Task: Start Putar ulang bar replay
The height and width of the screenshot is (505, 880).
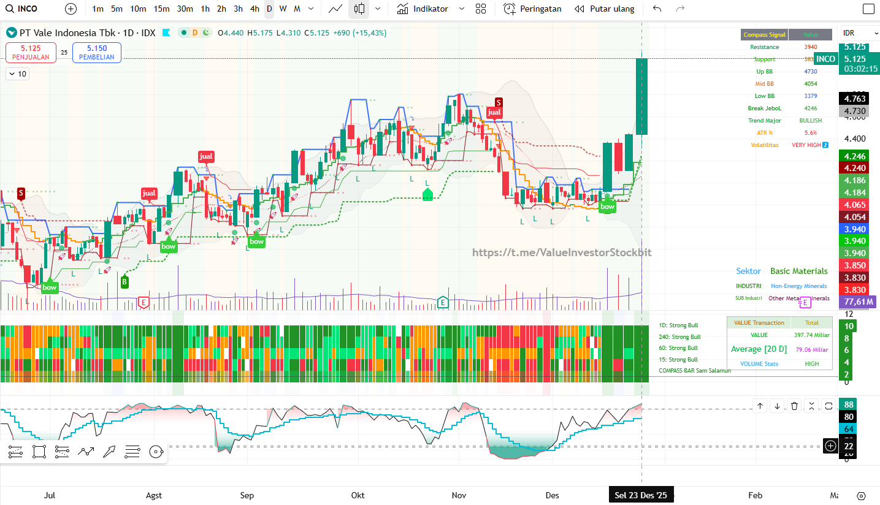Action: pyautogui.click(x=605, y=9)
